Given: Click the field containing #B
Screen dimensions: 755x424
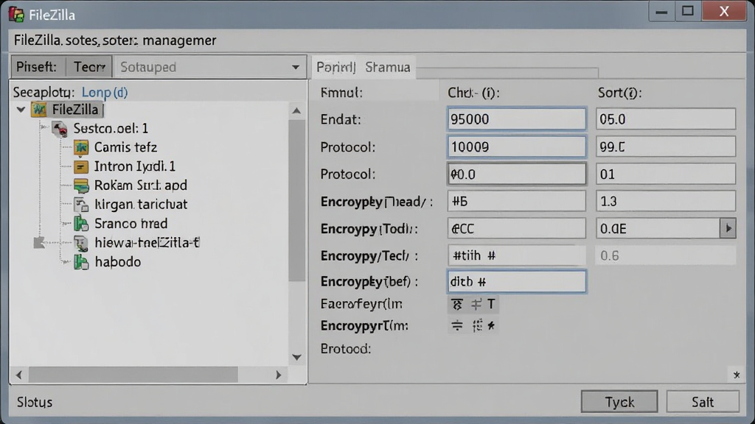Looking at the screenshot, I should coord(517,202).
